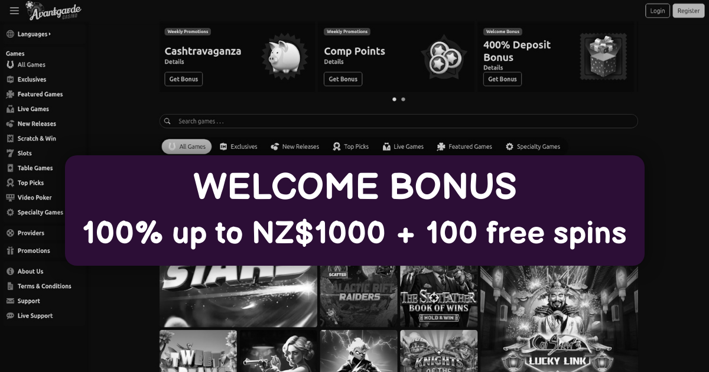The width and height of the screenshot is (709, 372).
Task: Click the Slots seven icon in sidebar
Action: tap(10, 154)
